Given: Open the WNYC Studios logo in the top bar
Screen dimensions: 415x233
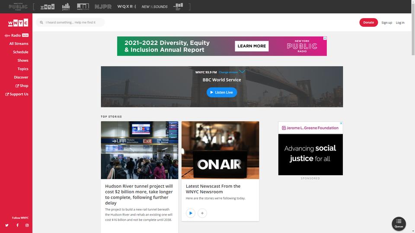Looking at the screenshot, I should tap(83, 6).
